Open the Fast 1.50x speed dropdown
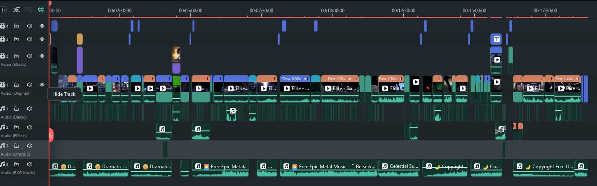The width and height of the screenshot is (597, 186). [x=350, y=79]
